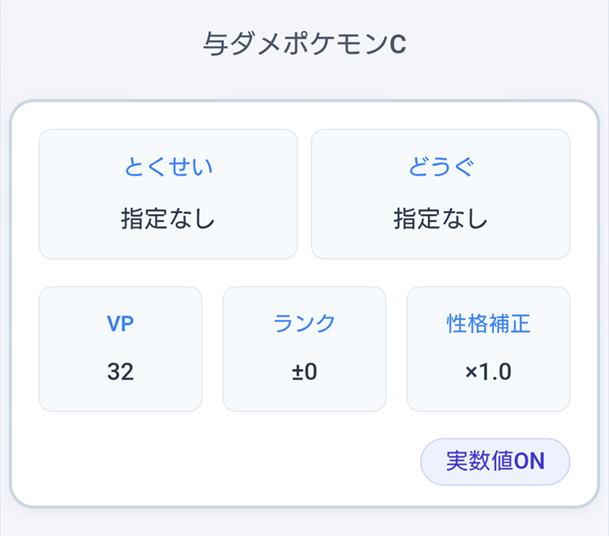This screenshot has height=536, width=609.
Task: Click the ランク stat card
Action: point(304,348)
